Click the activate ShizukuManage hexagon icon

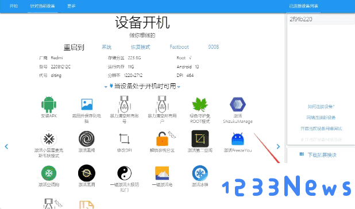pos(238,104)
